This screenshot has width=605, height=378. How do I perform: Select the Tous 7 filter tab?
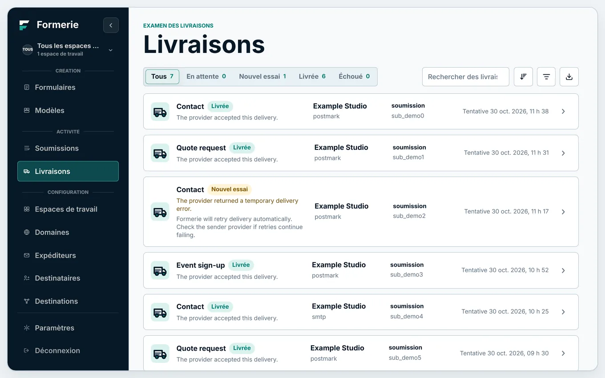point(162,76)
